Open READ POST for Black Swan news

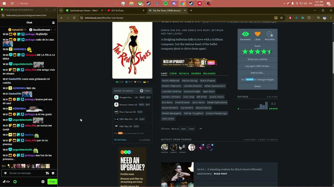pyautogui.click(x=220, y=174)
